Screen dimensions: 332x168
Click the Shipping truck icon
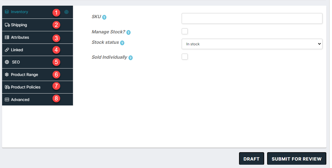click(7, 25)
